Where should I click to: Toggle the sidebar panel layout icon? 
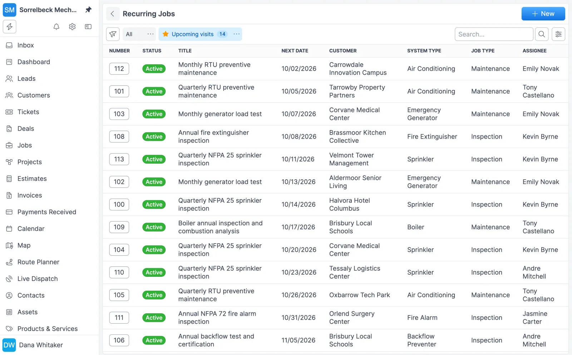(x=88, y=27)
